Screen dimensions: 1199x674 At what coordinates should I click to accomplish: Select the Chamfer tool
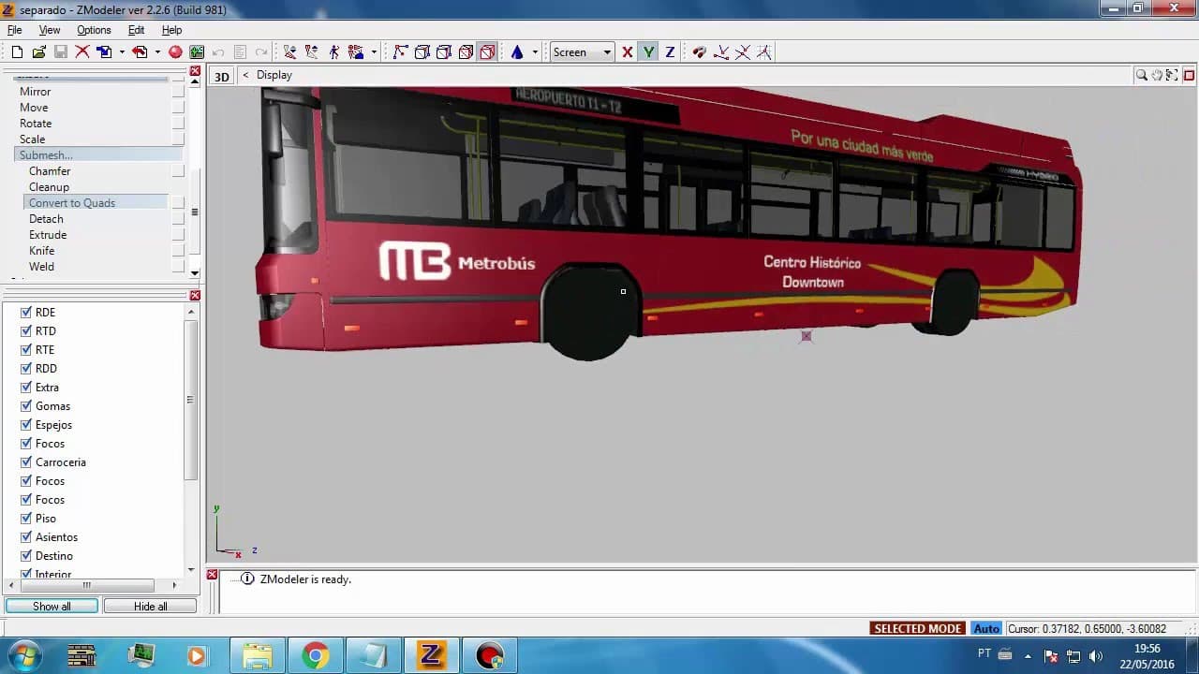click(50, 171)
